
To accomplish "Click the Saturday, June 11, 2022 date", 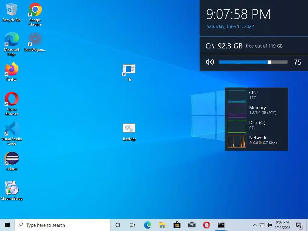I will point(230,26).
